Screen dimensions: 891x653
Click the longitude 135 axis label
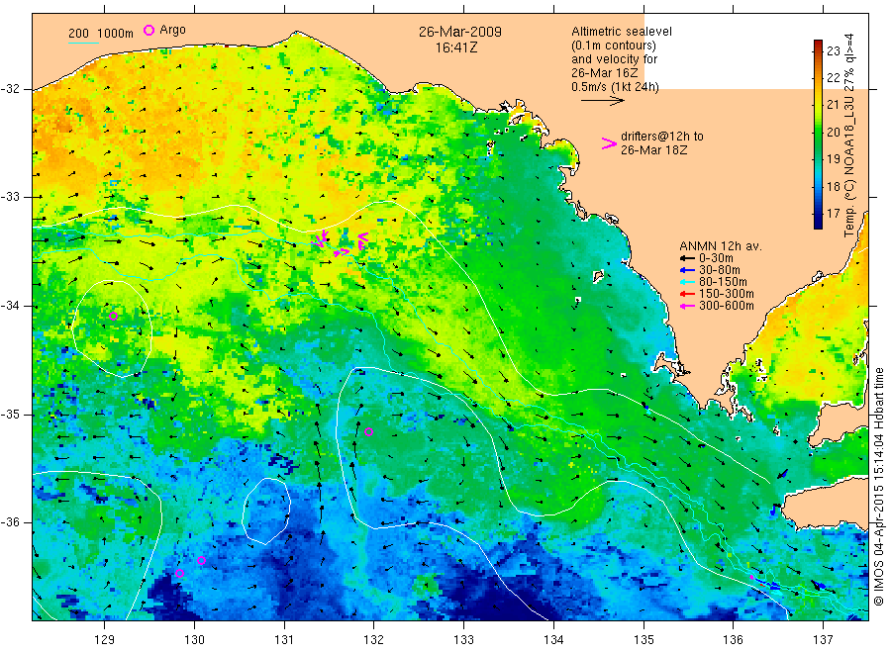point(643,639)
